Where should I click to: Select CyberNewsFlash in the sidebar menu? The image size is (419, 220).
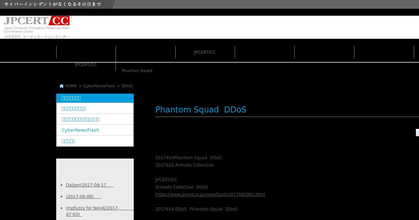click(x=95, y=130)
